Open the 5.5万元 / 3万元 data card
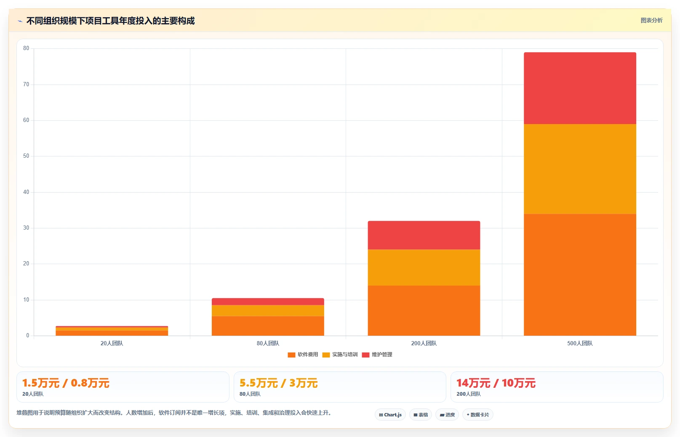The height and width of the screenshot is (437, 680). [340, 387]
